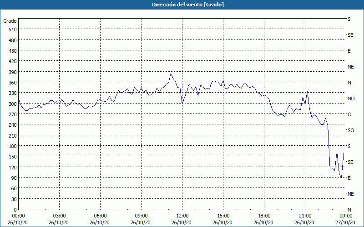
Task: Click the NO compass label on right axis
Action: 351,99
